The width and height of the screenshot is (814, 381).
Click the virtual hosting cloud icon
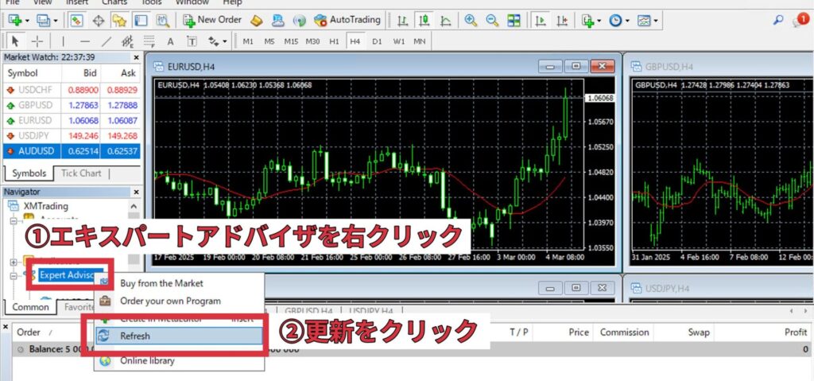tap(278, 20)
